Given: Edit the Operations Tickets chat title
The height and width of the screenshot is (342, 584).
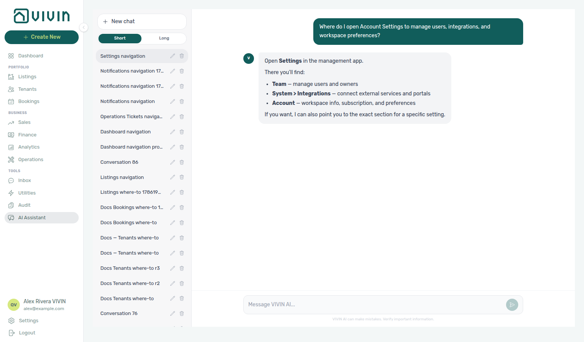Looking at the screenshot, I should click(x=173, y=117).
